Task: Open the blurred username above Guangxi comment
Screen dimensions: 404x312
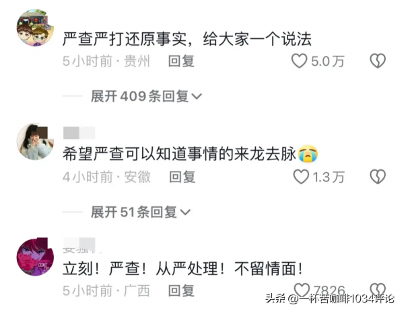Action: (79, 245)
